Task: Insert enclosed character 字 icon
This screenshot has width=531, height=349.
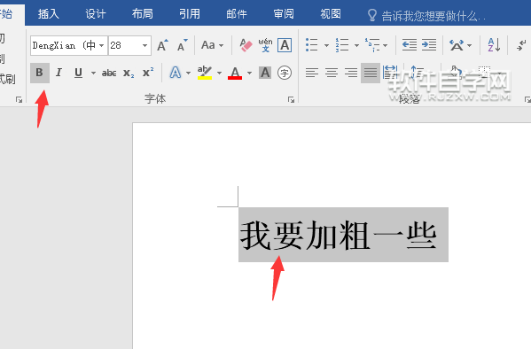Action: point(285,73)
